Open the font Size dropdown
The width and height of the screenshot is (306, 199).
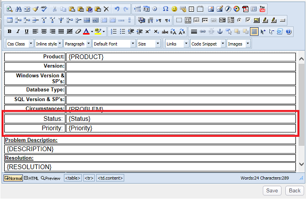[148, 44]
